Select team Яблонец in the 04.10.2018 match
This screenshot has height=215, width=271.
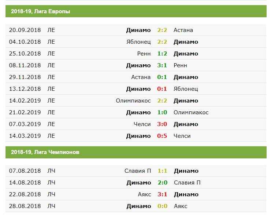coord(138,42)
